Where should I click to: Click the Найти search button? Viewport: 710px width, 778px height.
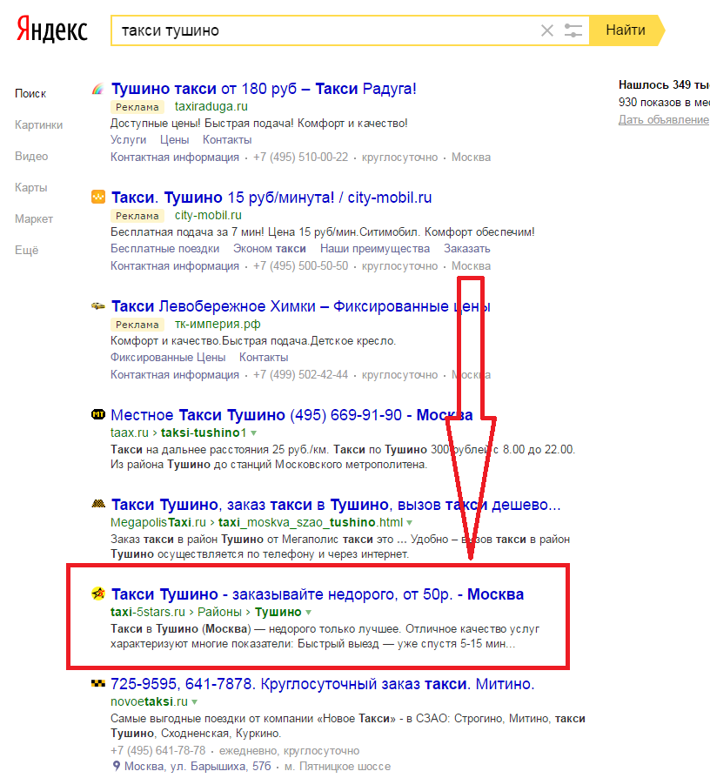626,30
